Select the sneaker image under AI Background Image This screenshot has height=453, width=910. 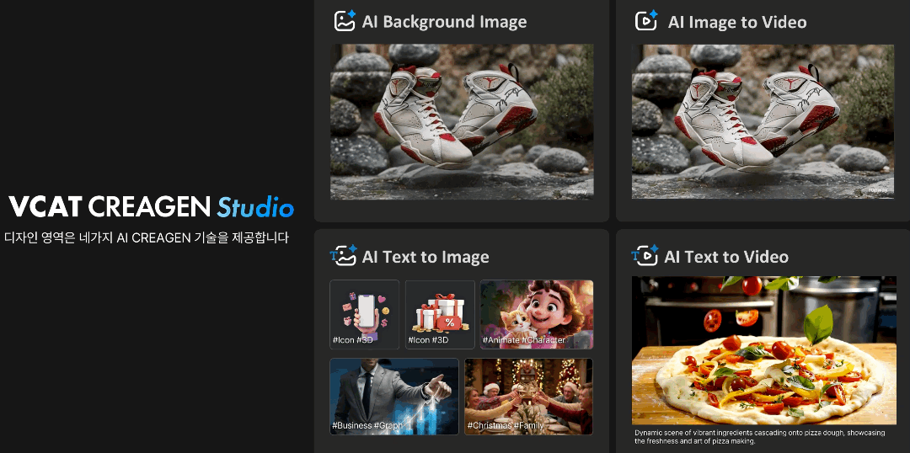tap(462, 122)
